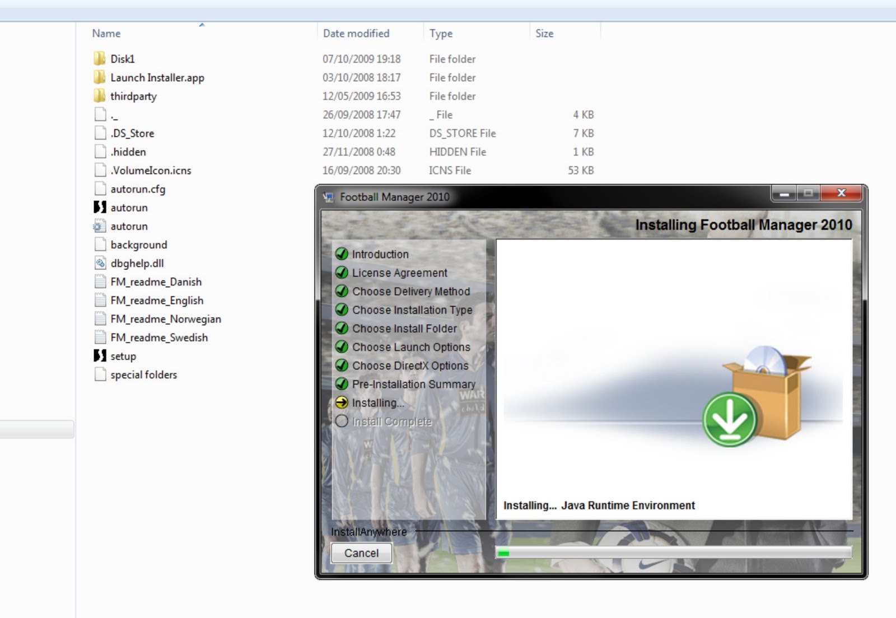Click the Disk1 date 07/10/2009 19:18
The image size is (896, 618).
tap(362, 59)
